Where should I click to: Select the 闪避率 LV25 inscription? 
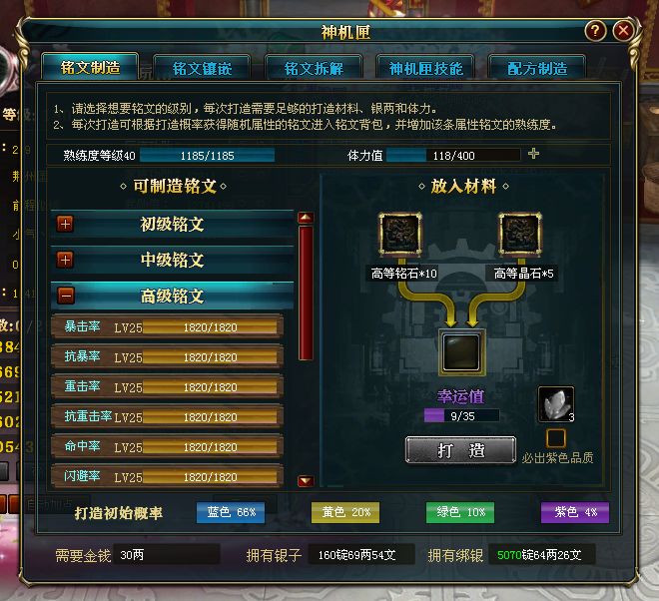click(x=168, y=476)
